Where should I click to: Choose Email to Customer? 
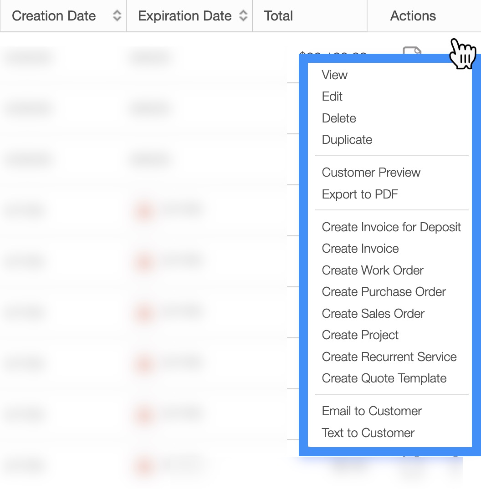(x=372, y=411)
